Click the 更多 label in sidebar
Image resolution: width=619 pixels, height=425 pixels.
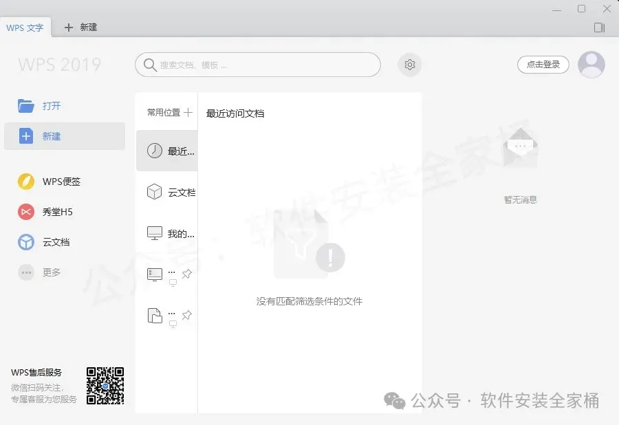(52, 272)
